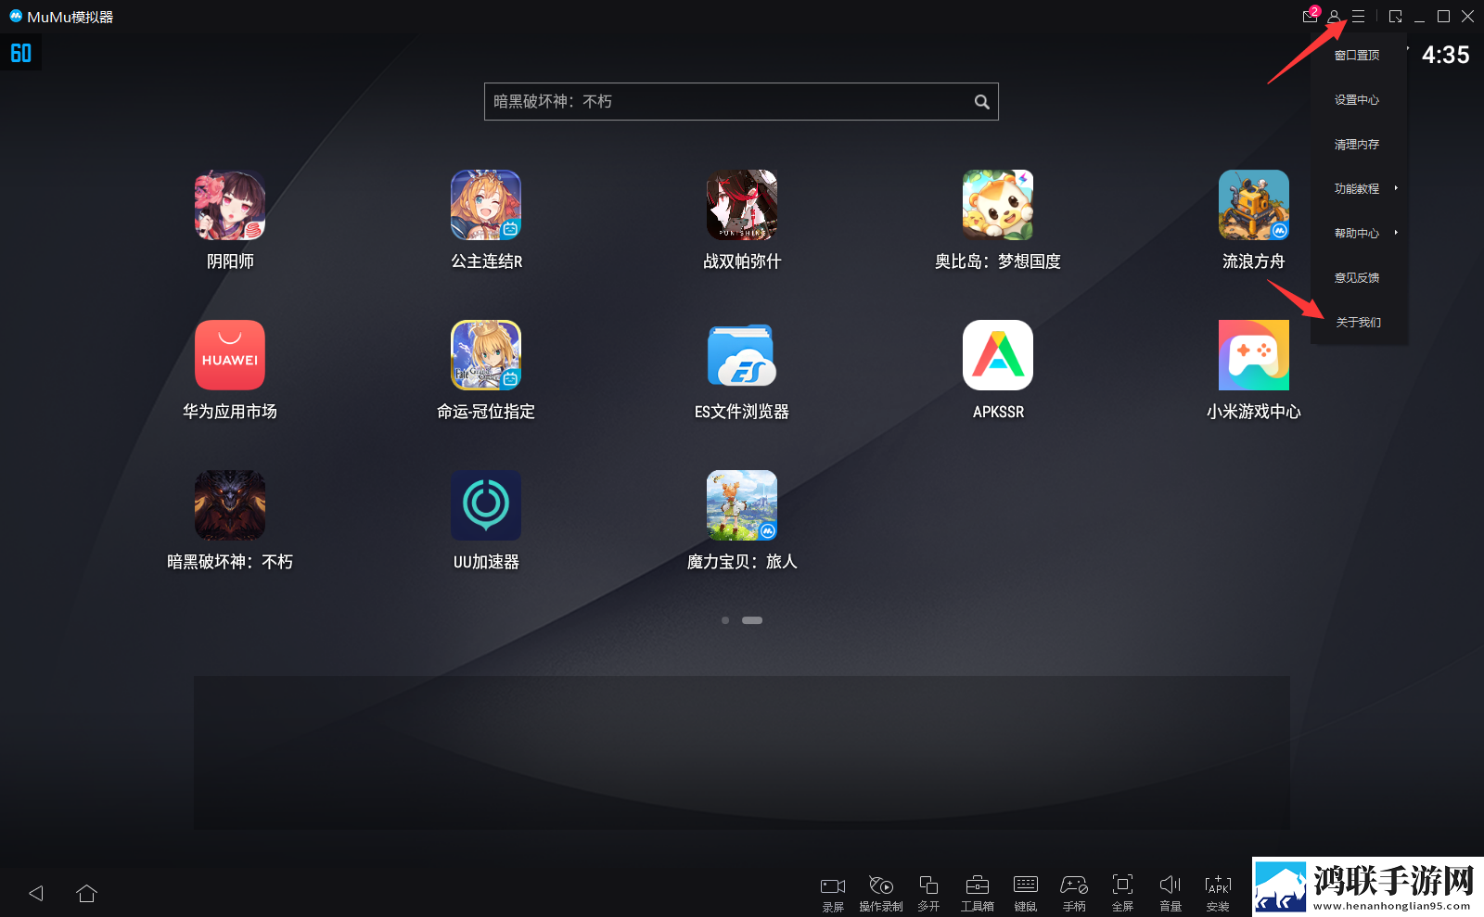This screenshot has width=1484, height=917.
Task: Click 关于我们 menu item
Action: pyautogui.click(x=1358, y=323)
